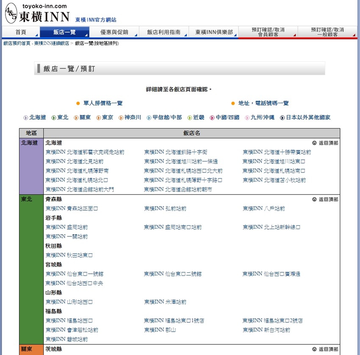
Task: Click up-arrow icon in 青森縣 row's 返回頂部
Action: coord(314,199)
